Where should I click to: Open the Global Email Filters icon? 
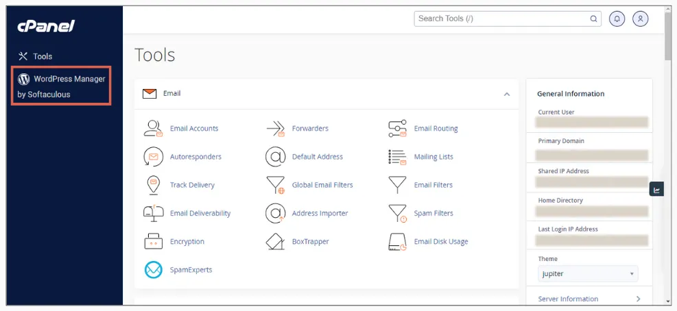pos(275,185)
